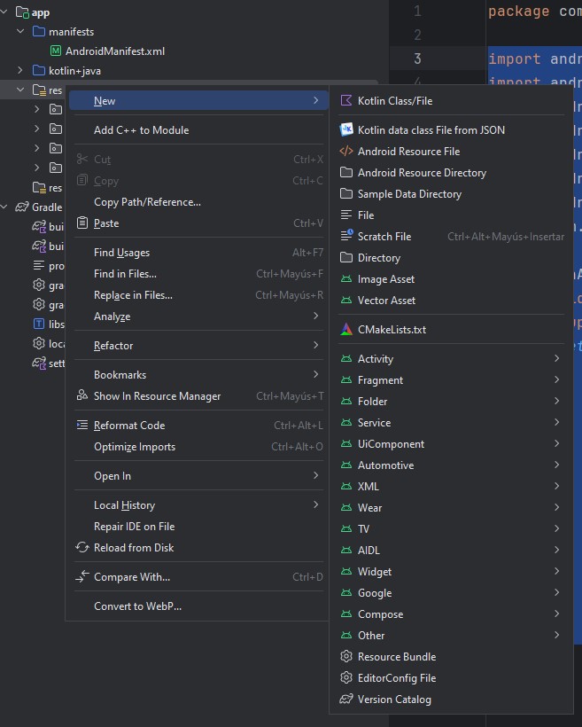Click the AndroidManifest.xml file icon
This screenshot has width=582, height=727.
pyautogui.click(x=56, y=51)
